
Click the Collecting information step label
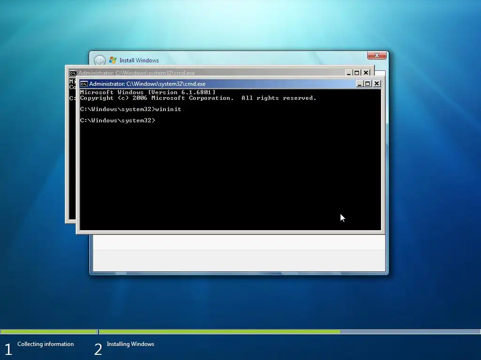[46, 344]
